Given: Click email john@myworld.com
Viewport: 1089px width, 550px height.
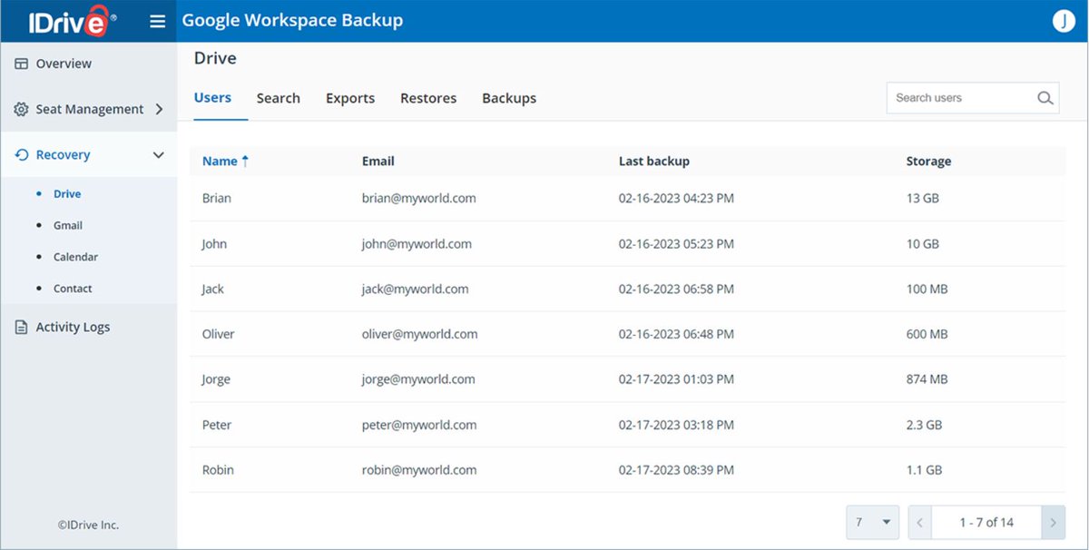Looking at the screenshot, I should pyautogui.click(x=417, y=243).
